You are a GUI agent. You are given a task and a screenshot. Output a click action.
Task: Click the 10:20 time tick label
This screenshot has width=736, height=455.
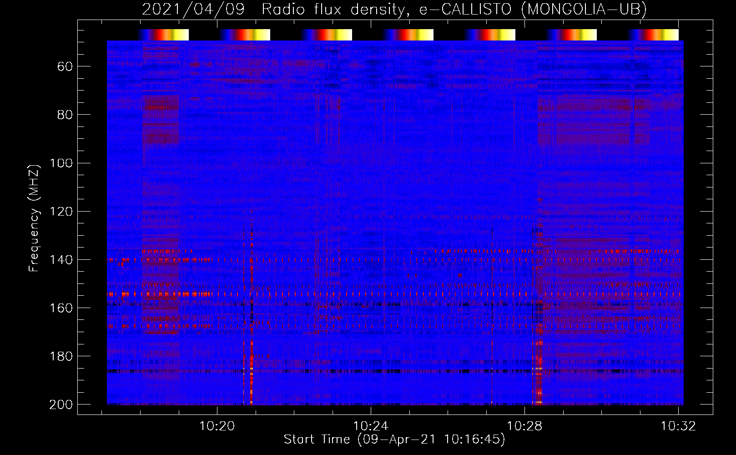pyautogui.click(x=217, y=426)
